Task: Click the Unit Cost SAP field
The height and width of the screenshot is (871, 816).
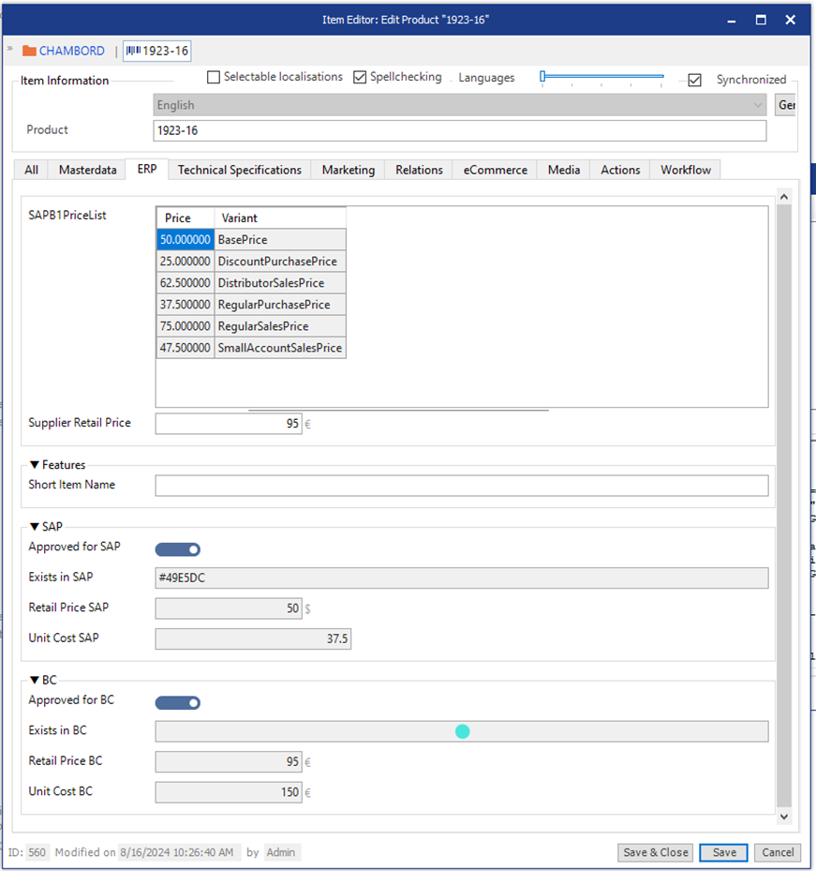Action: tap(253, 638)
